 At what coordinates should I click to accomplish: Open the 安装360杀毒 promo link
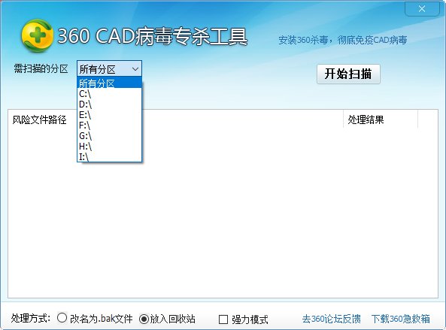tap(342, 40)
